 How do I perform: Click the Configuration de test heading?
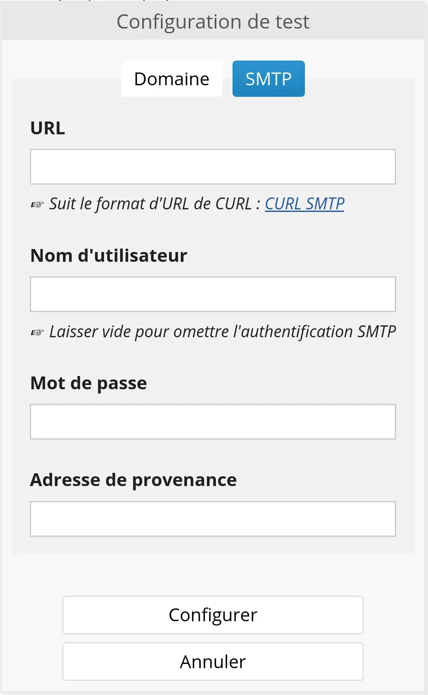pos(213,22)
